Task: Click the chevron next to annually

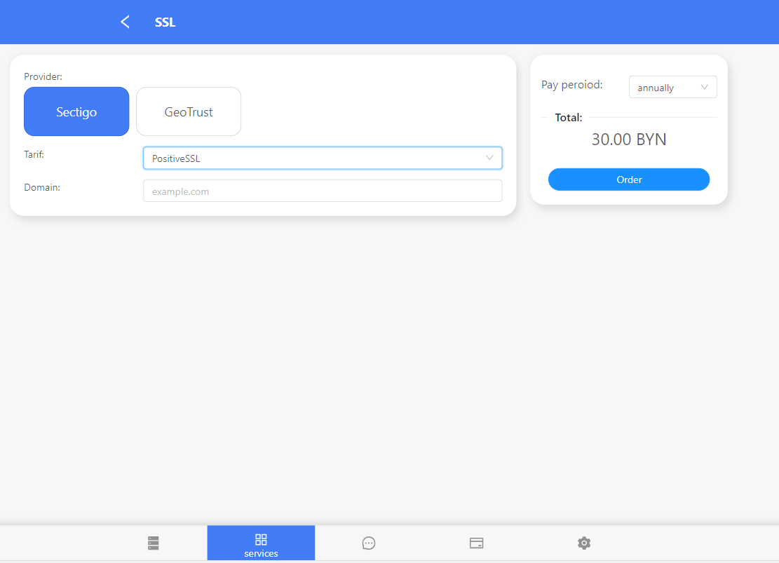Action: 705,88
